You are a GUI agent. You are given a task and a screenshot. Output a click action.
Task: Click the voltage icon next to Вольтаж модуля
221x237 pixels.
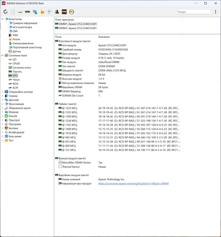(x=60, y=79)
